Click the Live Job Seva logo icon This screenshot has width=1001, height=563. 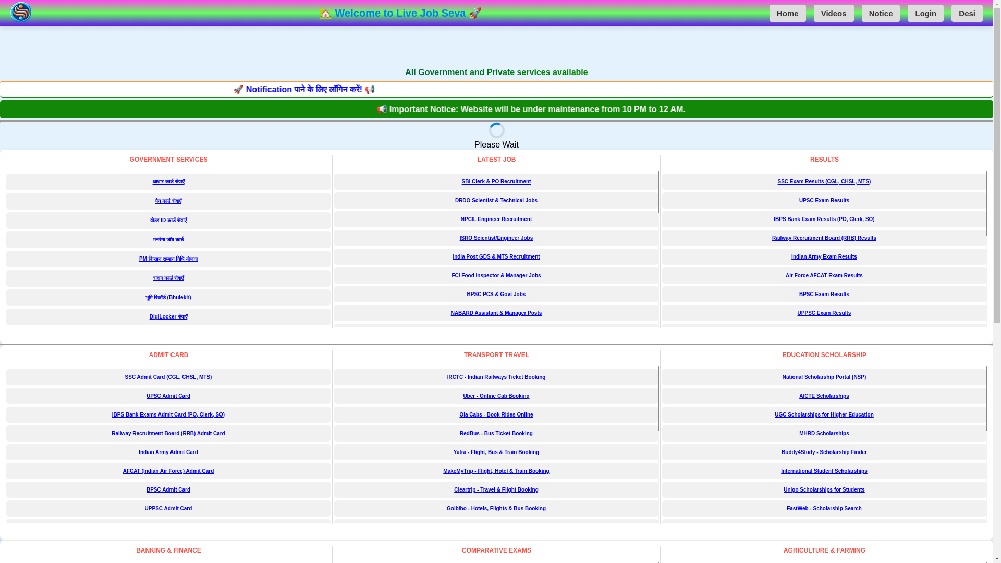click(x=21, y=13)
